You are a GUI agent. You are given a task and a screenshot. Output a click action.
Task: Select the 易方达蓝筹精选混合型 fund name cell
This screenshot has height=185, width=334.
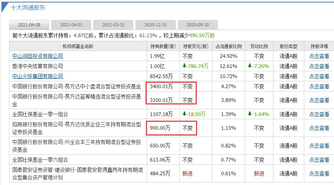pos(78,100)
